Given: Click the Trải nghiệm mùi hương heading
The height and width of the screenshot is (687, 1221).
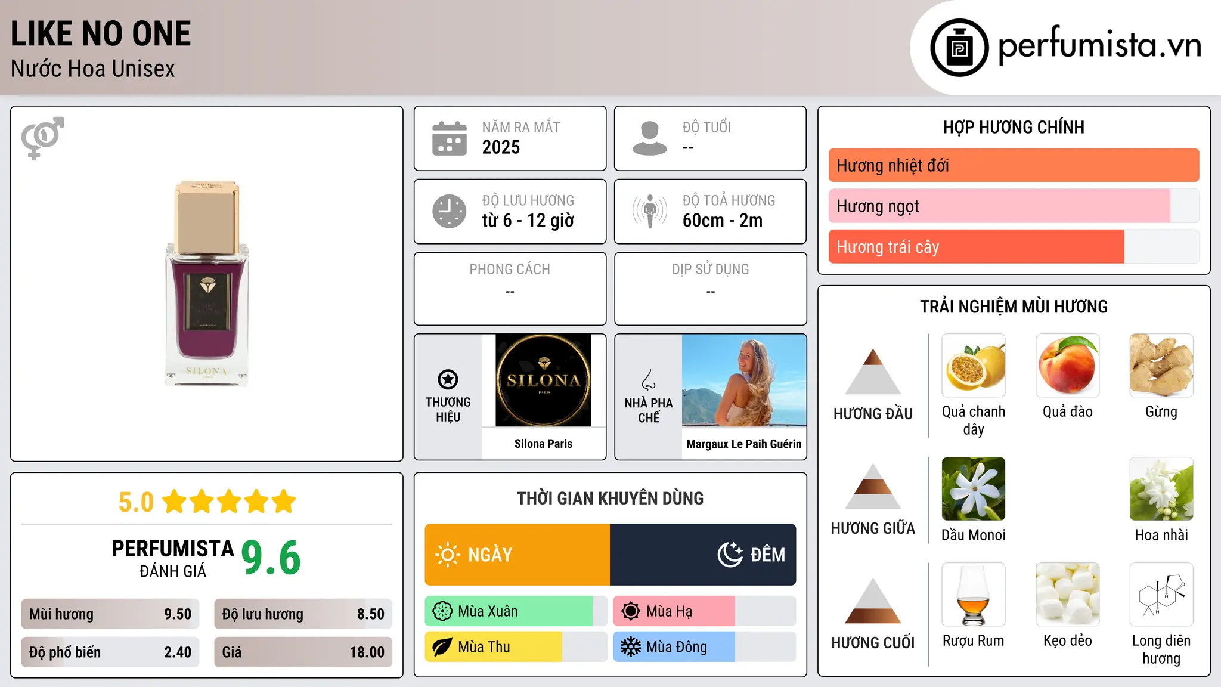Looking at the screenshot, I should tap(1014, 307).
